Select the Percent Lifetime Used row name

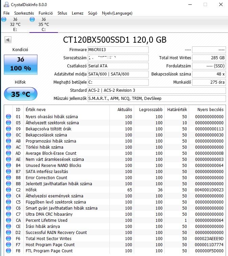(x=46, y=220)
